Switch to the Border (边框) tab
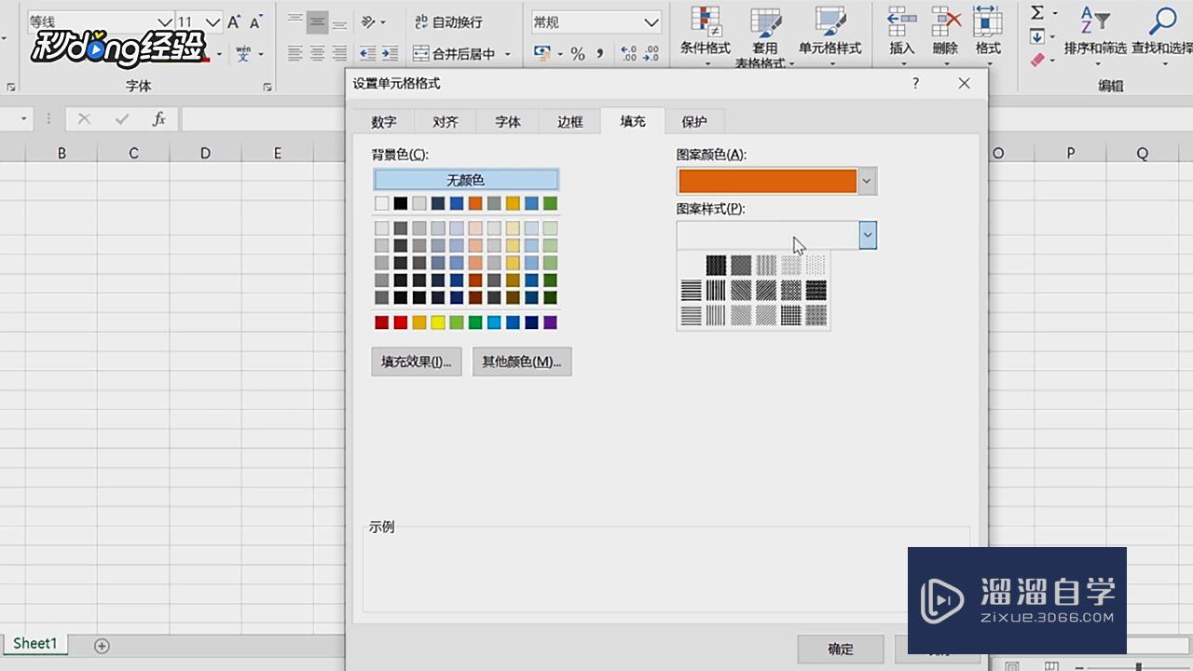The width and height of the screenshot is (1193, 671). coord(570,122)
